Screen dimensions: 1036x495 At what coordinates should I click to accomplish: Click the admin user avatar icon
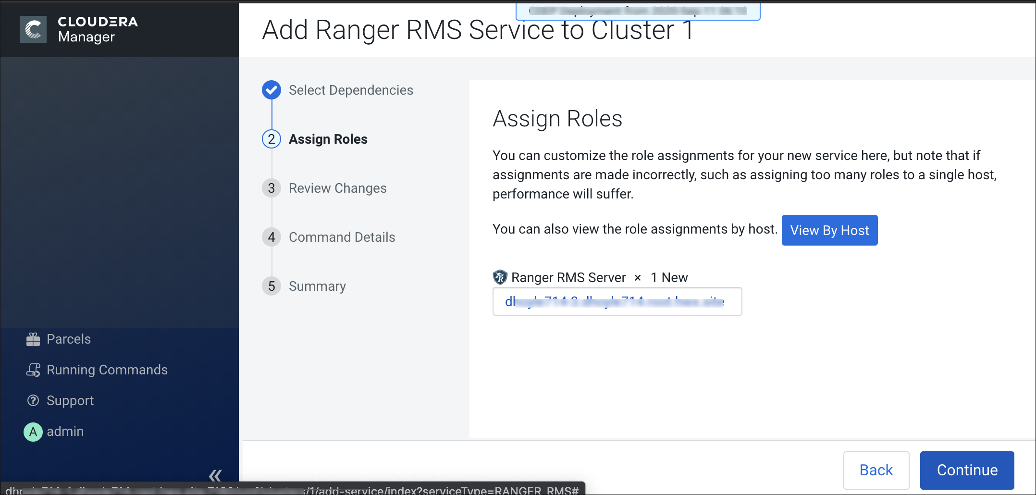click(33, 432)
